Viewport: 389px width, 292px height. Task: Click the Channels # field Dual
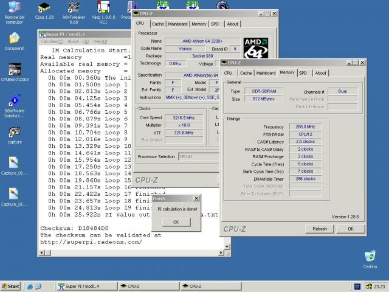tap(343, 91)
